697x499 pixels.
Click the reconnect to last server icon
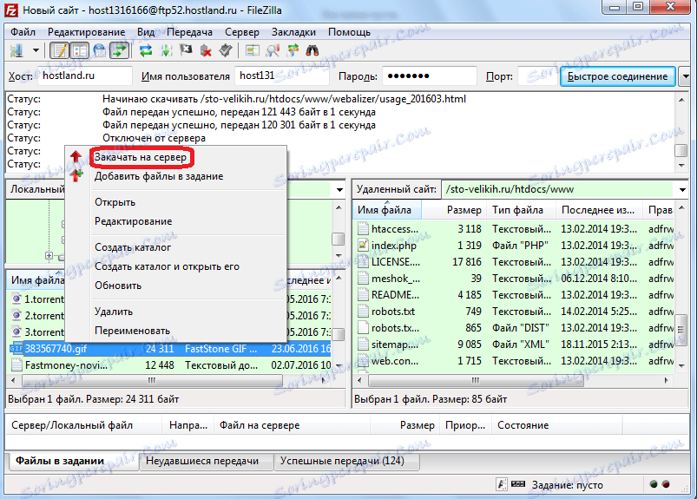226,50
